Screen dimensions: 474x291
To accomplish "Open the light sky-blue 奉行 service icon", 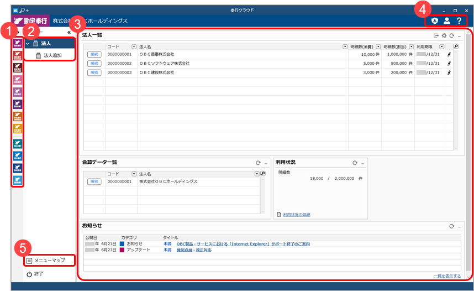I will tap(18, 180).
